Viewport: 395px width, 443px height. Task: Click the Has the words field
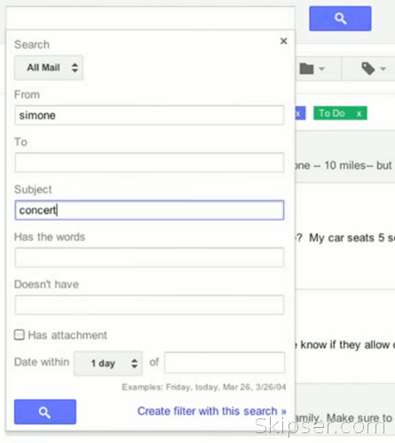(x=149, y=258)
